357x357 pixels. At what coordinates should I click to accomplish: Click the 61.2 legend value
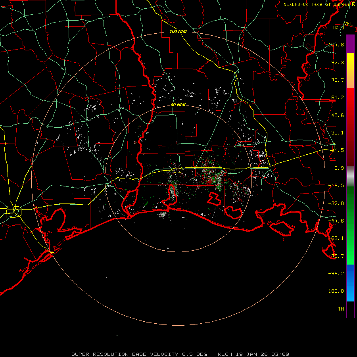coord(338,98)
